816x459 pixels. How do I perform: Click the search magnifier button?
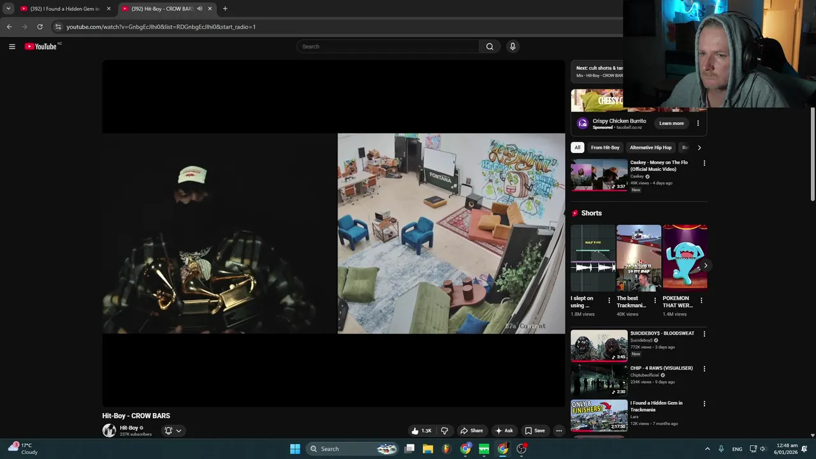[490, 47]
